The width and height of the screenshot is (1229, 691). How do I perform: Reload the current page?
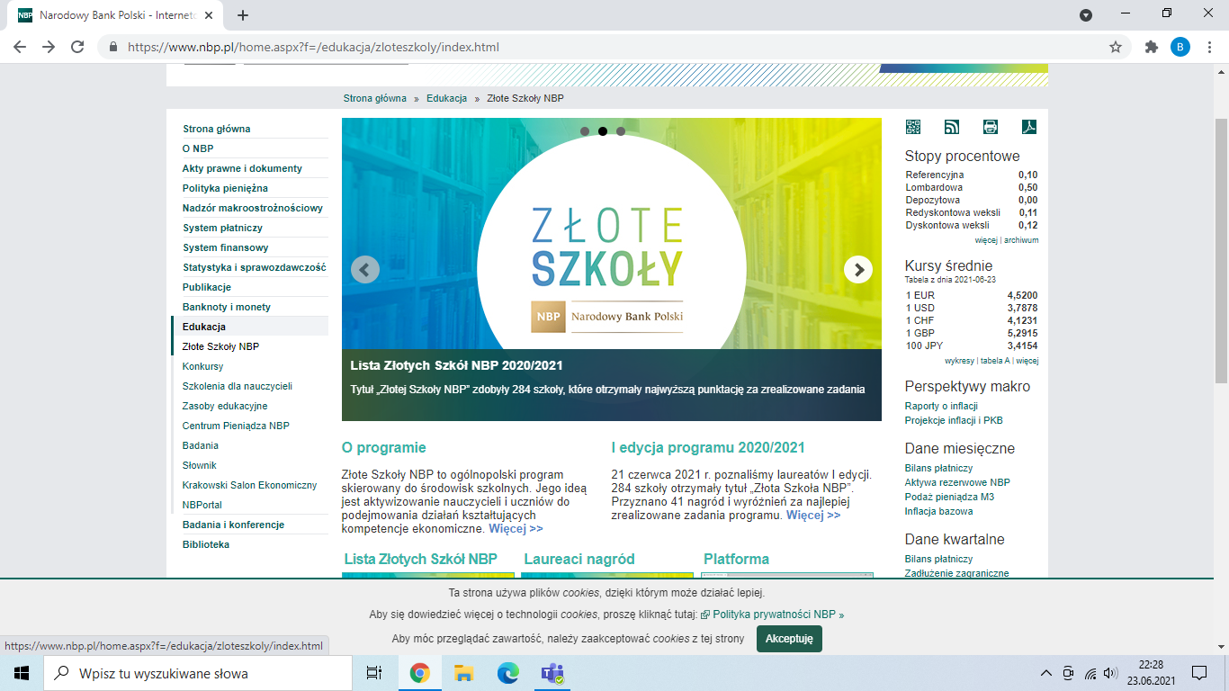[x=77, y=47]
